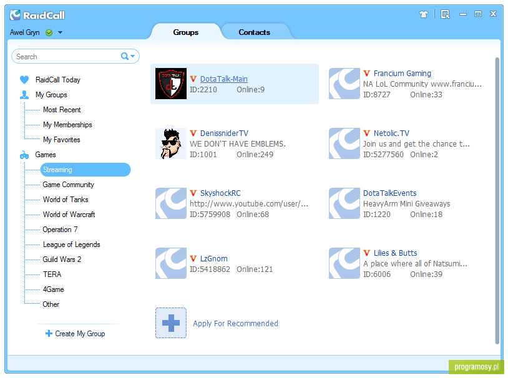The image size is (508, 378).
Task: Click the Lilies & Butts default group icon
Action: coord(344,263)
